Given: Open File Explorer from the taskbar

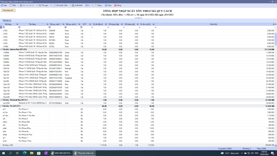Looking at the screenshot, I should [32, 153].
